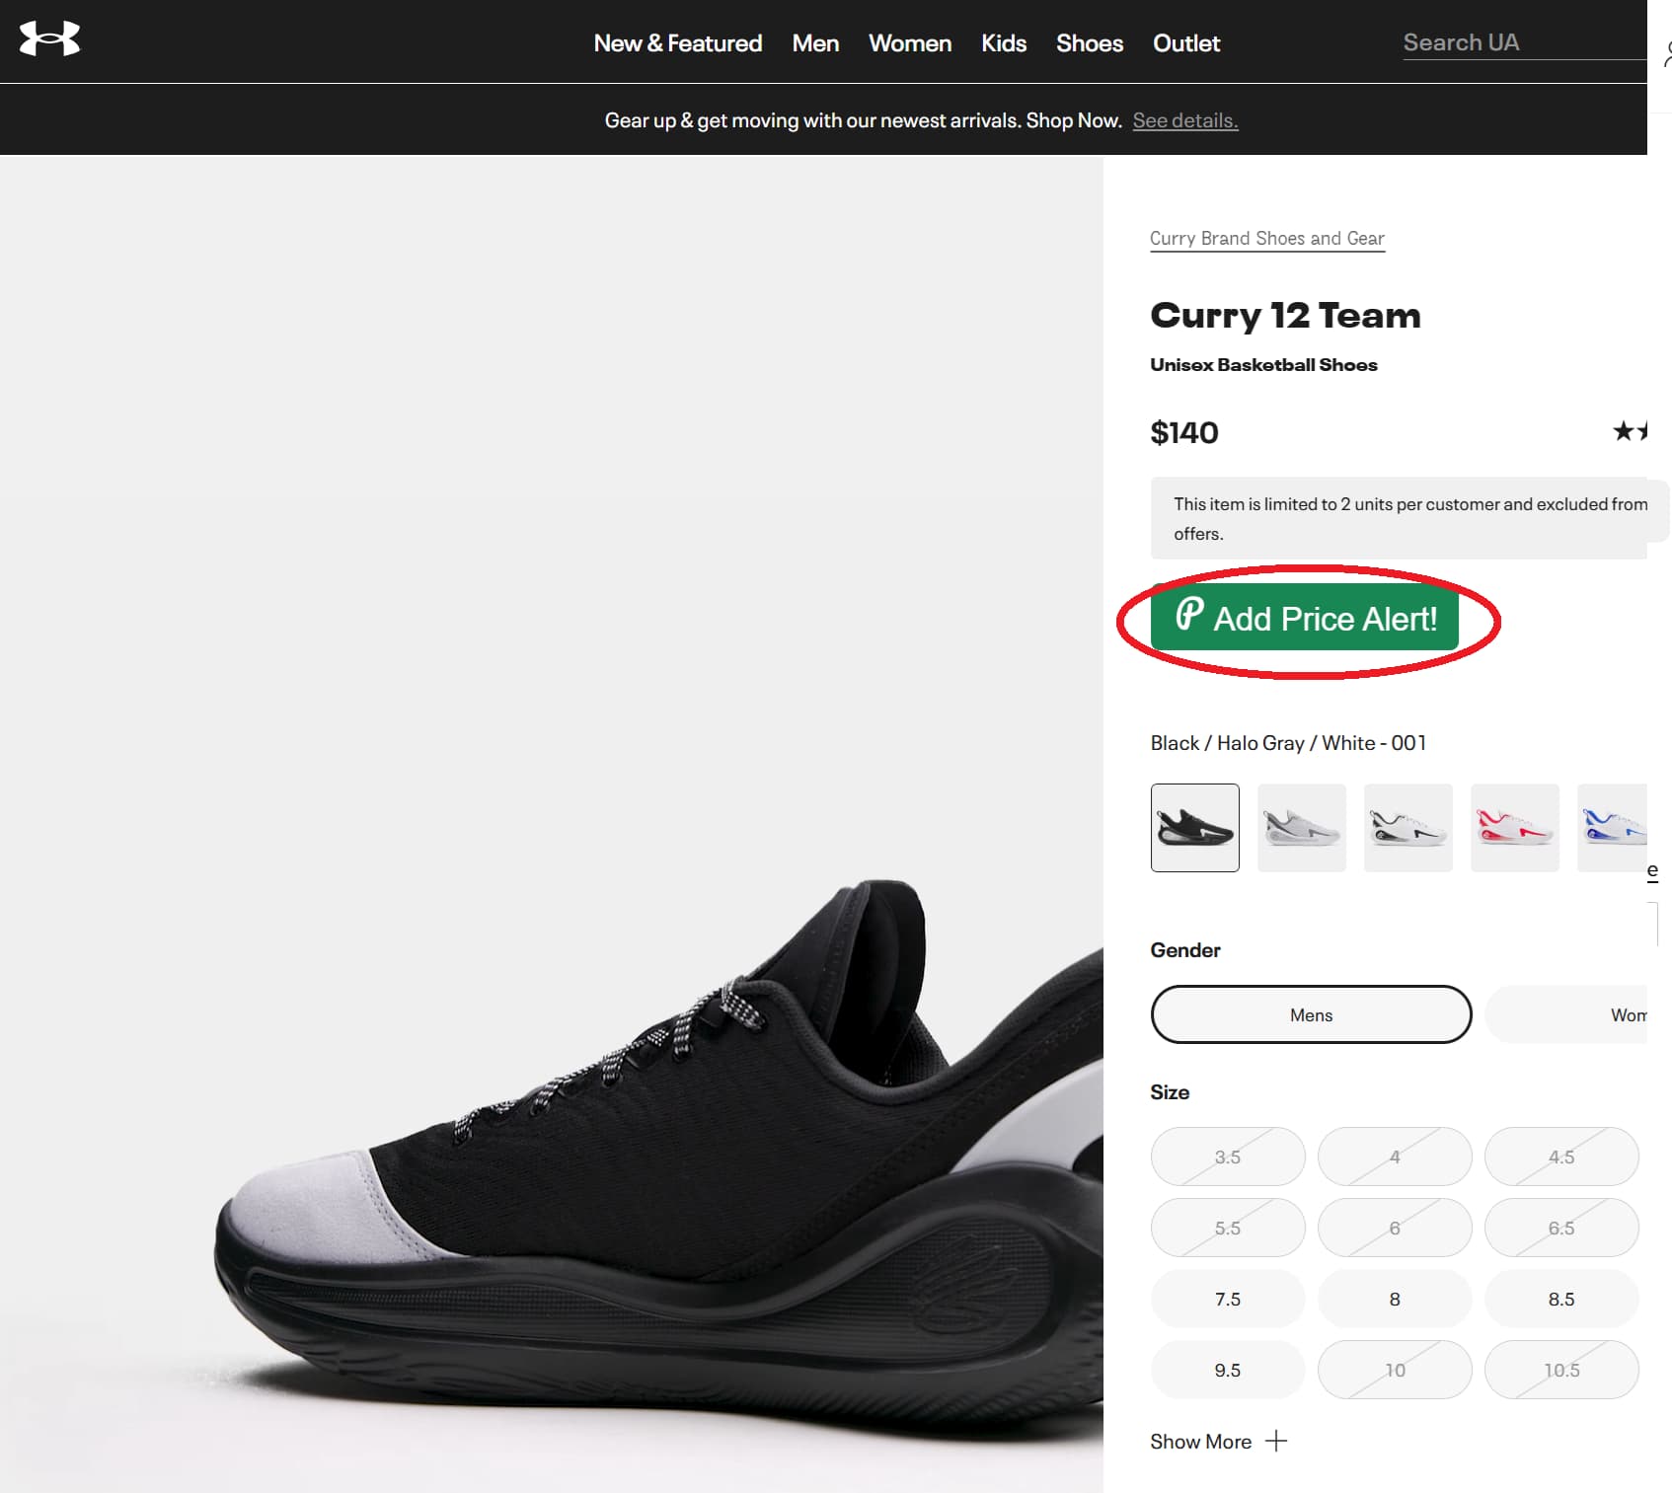Expand Show More to reveal additional sizes
Image resolution: width=1672 pixels, height=1493 pixels.
click(1219, 1441)
